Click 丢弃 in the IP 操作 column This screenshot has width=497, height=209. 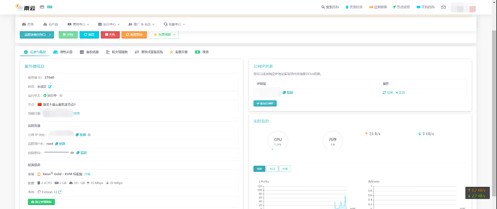coord(400,92)
